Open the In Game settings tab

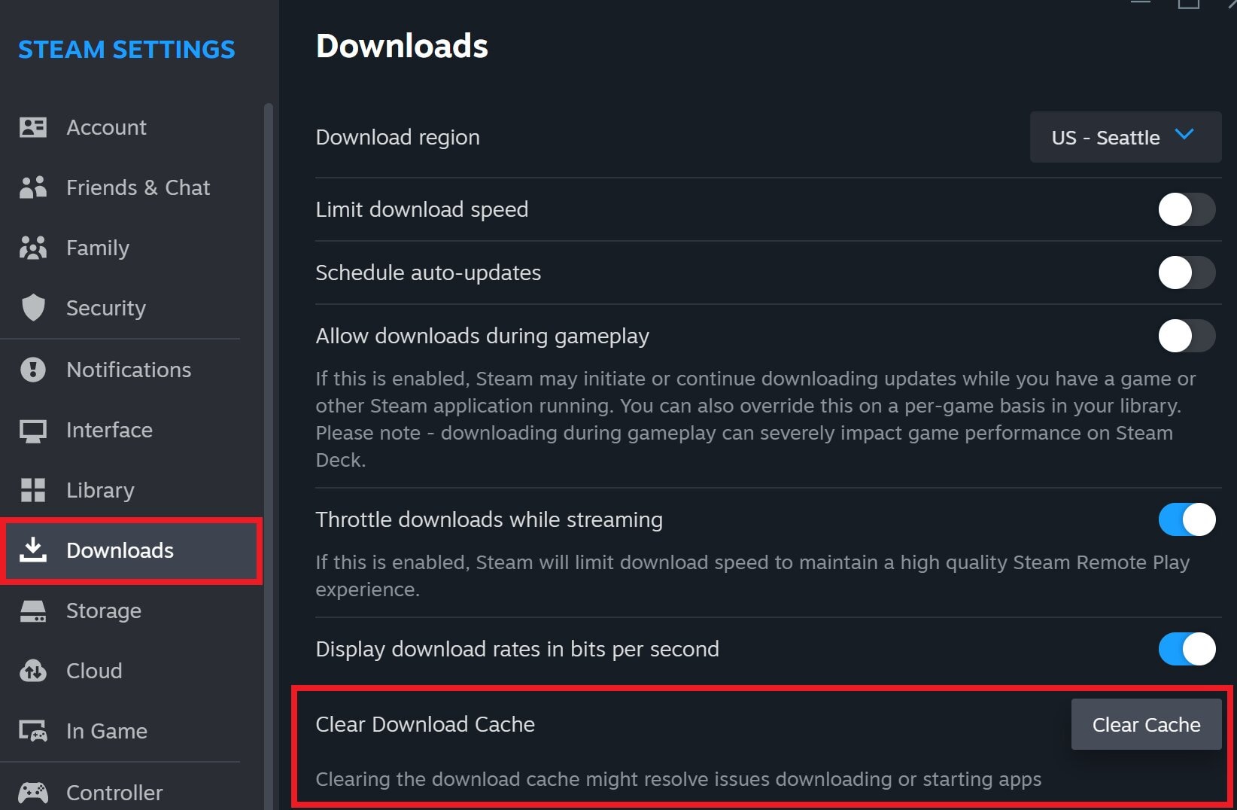click(106, 731)
